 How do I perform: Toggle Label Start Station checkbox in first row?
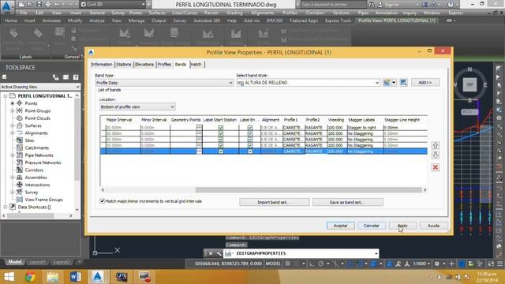221,128
